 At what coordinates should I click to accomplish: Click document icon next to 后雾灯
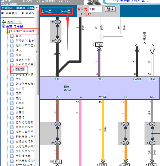(12, 117)
